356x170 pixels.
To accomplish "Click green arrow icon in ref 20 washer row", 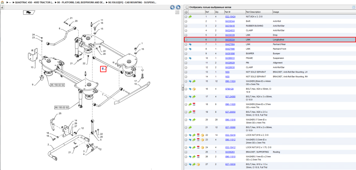I will click(x=194, y=120).
